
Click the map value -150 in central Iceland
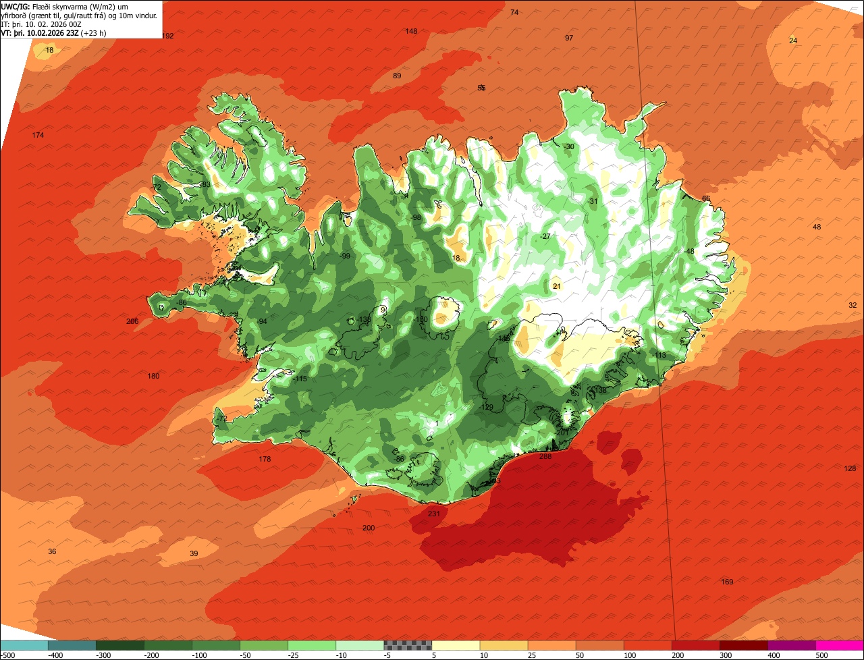(x=422, y=319)
